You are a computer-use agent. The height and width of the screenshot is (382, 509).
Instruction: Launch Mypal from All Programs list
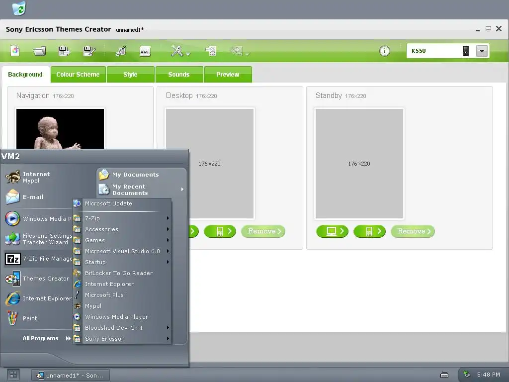coord(122,306)
